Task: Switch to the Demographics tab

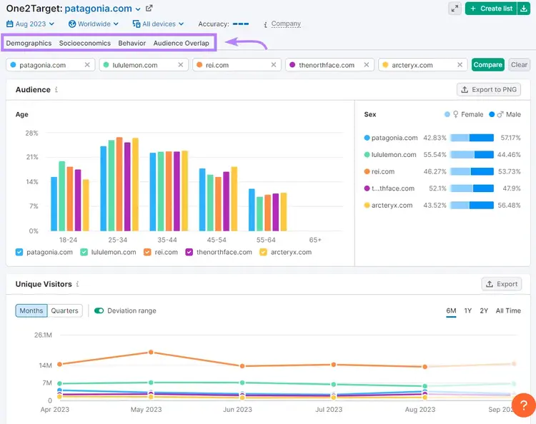Action: pos(29,43)
